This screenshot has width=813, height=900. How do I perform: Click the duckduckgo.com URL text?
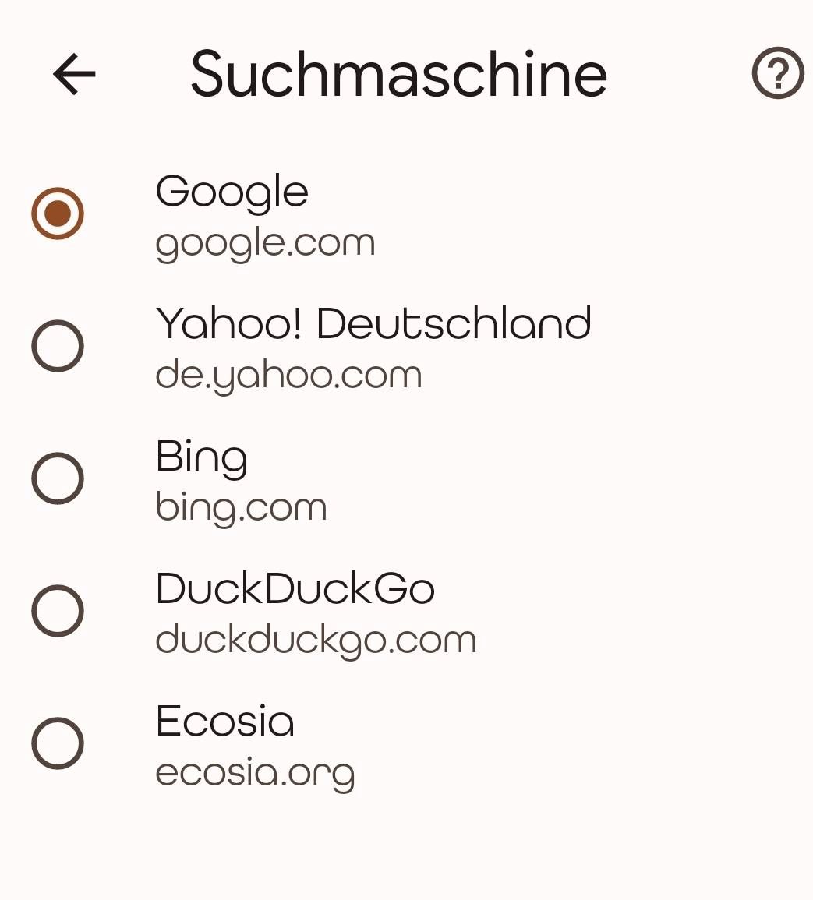(316, 641)
